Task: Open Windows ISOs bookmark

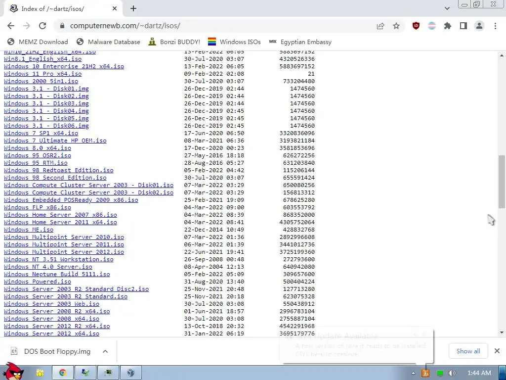Action: pos(234,42)
